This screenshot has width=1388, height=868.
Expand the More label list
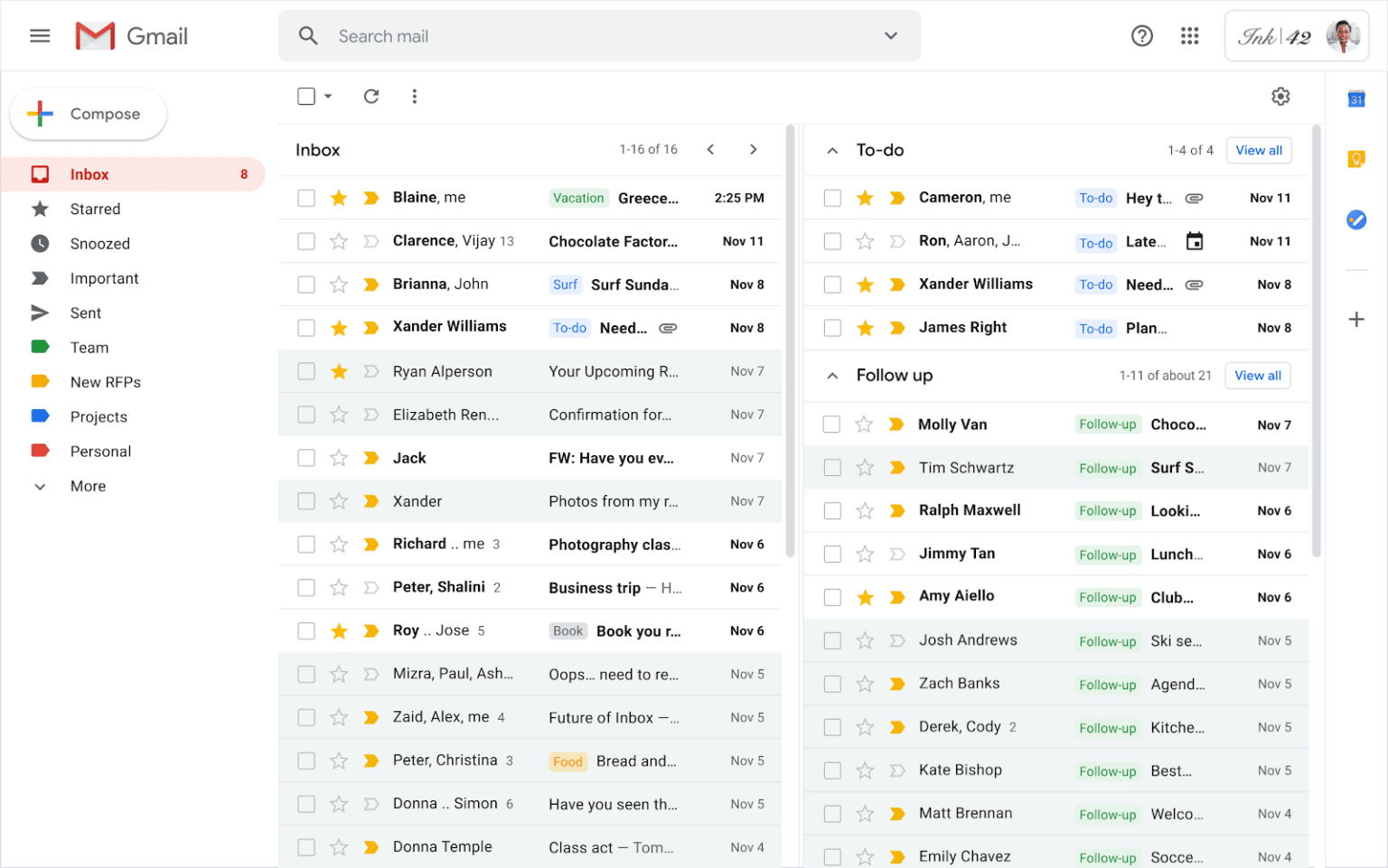pos(87,486)
